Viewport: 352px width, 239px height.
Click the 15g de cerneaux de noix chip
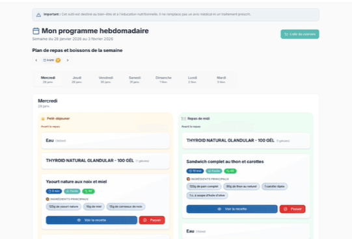(x=126, y=207)
